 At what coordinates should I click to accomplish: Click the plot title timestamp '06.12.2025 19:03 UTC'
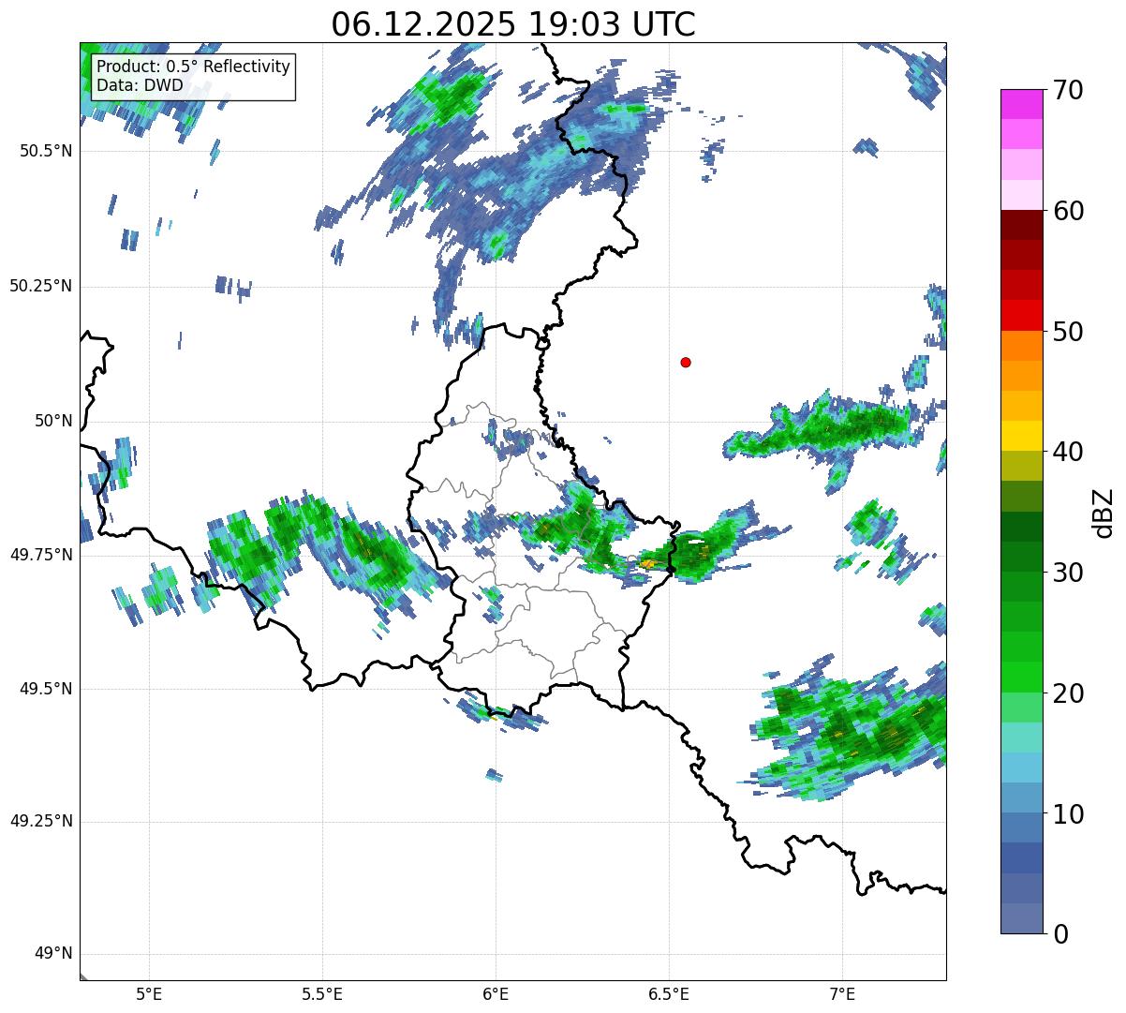tap(513, 23)
